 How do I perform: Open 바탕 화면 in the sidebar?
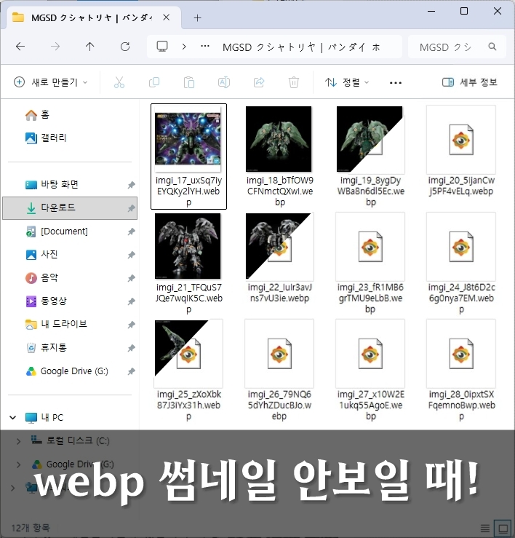[x=52, y=185]
